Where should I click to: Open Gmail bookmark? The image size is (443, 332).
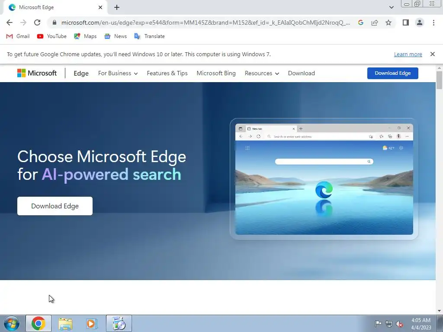point(18,36)
